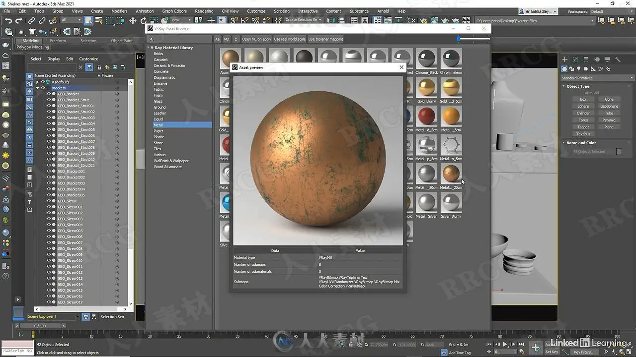Pick the Gold_Blurry material sphere
The image size is (636, 357).
(x=426, y=87)
